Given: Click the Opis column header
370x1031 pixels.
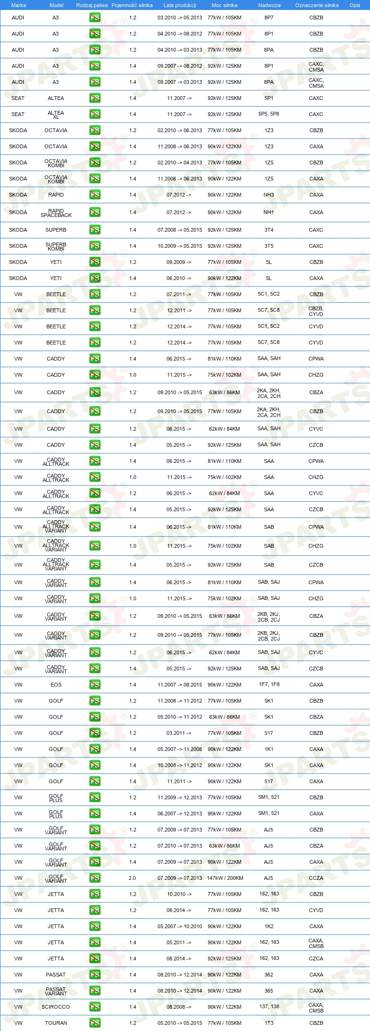Looking at the screenshot, I should coord(355,5).
